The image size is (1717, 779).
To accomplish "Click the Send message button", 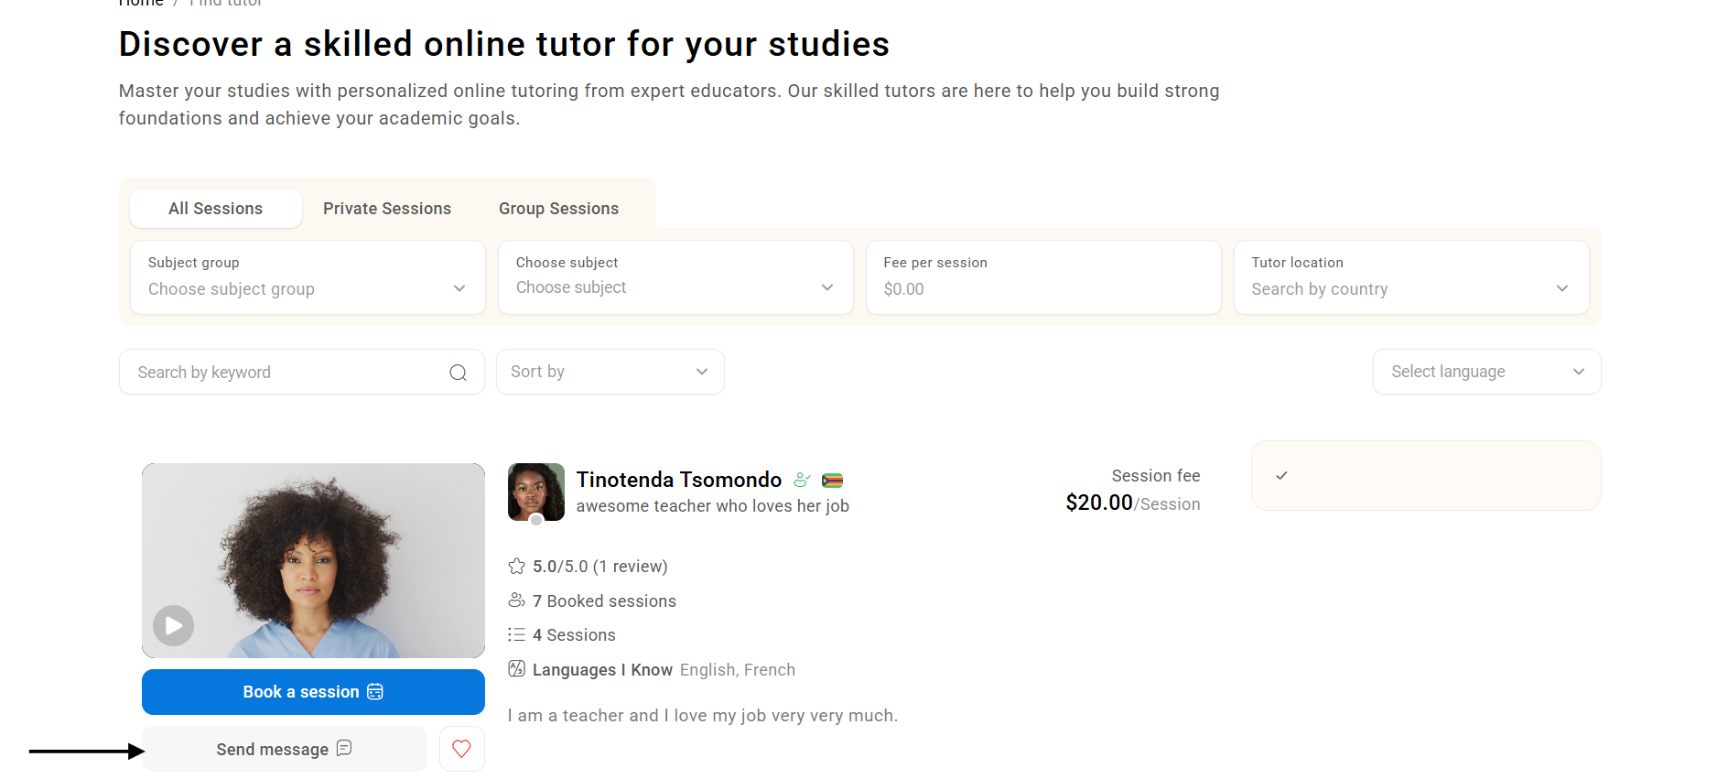I will pos(284,749).
